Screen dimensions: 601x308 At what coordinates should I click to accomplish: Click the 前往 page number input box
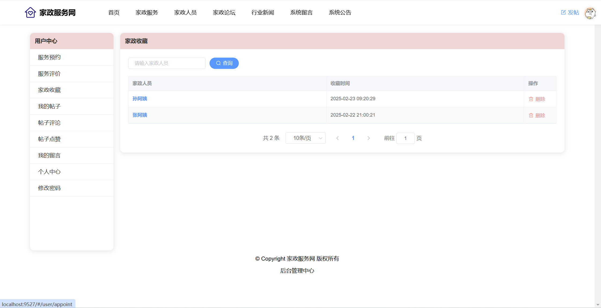pyautogui.click(x=405, y=138)
